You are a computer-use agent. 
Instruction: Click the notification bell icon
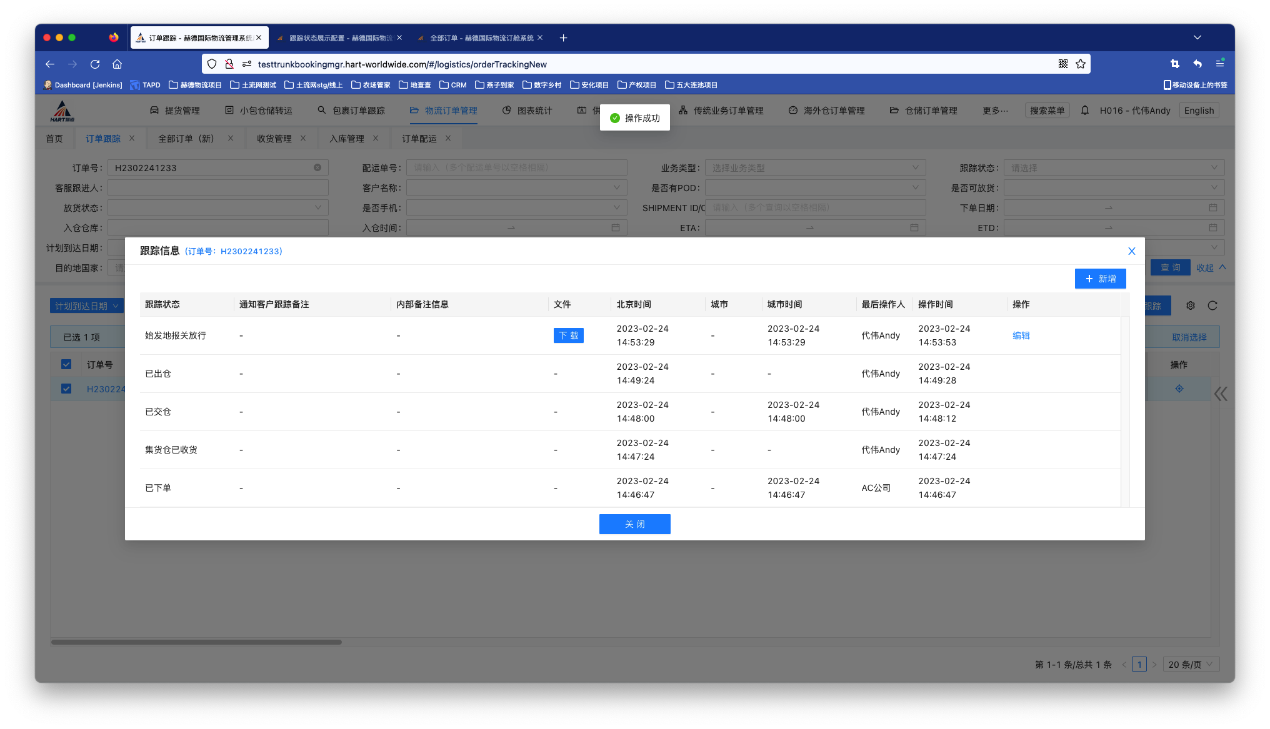[x=1085, y=111]
